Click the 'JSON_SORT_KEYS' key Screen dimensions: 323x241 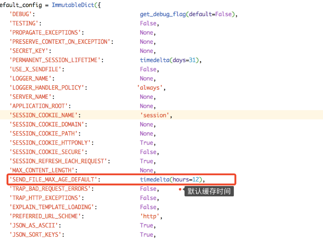tap(37, 234)
